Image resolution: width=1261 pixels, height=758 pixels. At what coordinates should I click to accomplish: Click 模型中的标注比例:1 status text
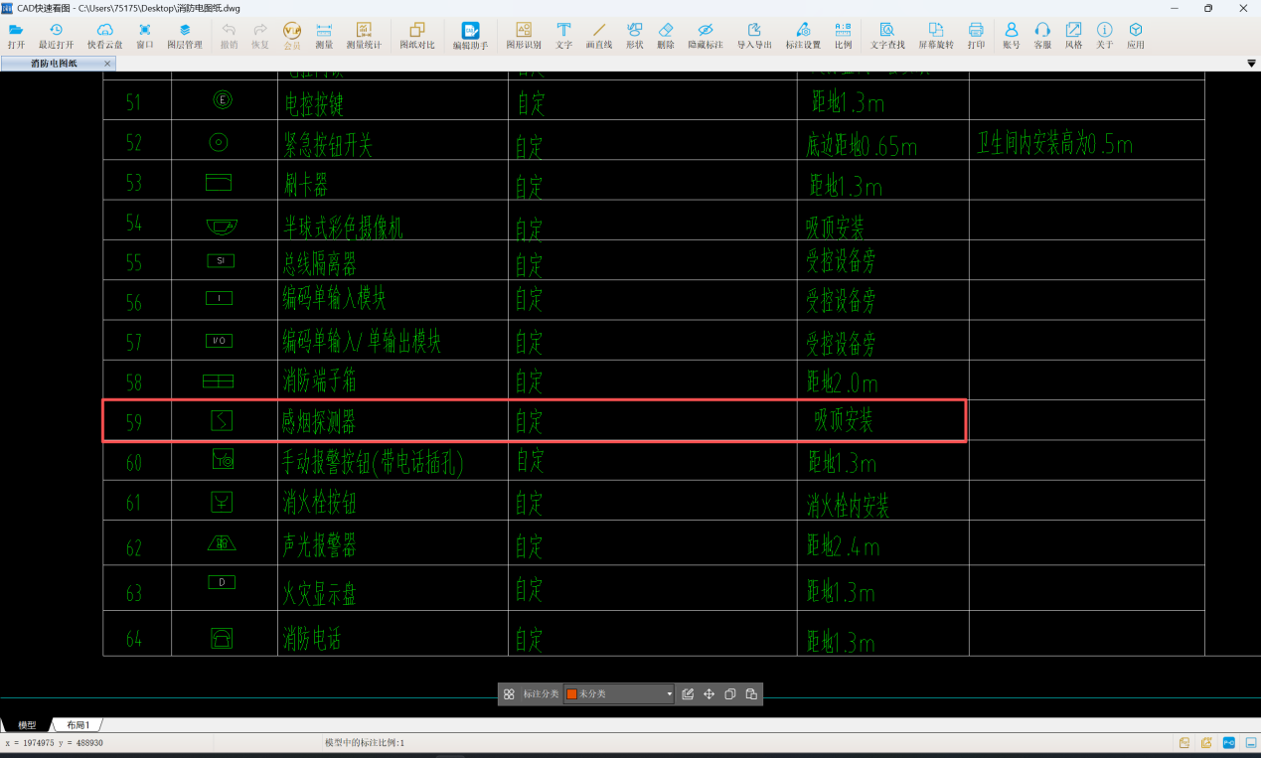(x=364, y=743)
